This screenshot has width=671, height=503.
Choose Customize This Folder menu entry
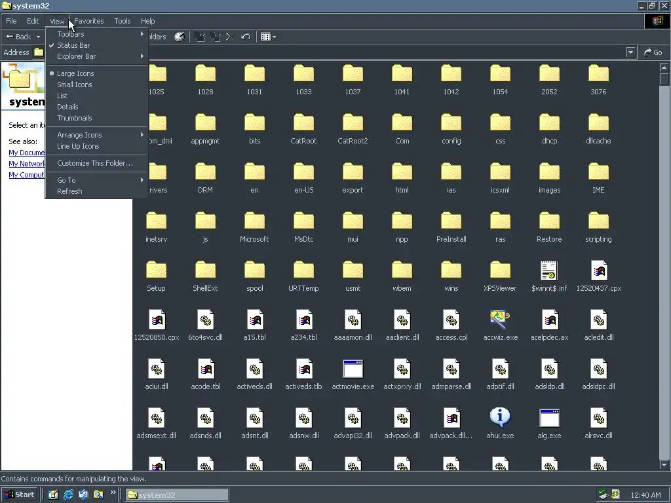coord(96,163)
